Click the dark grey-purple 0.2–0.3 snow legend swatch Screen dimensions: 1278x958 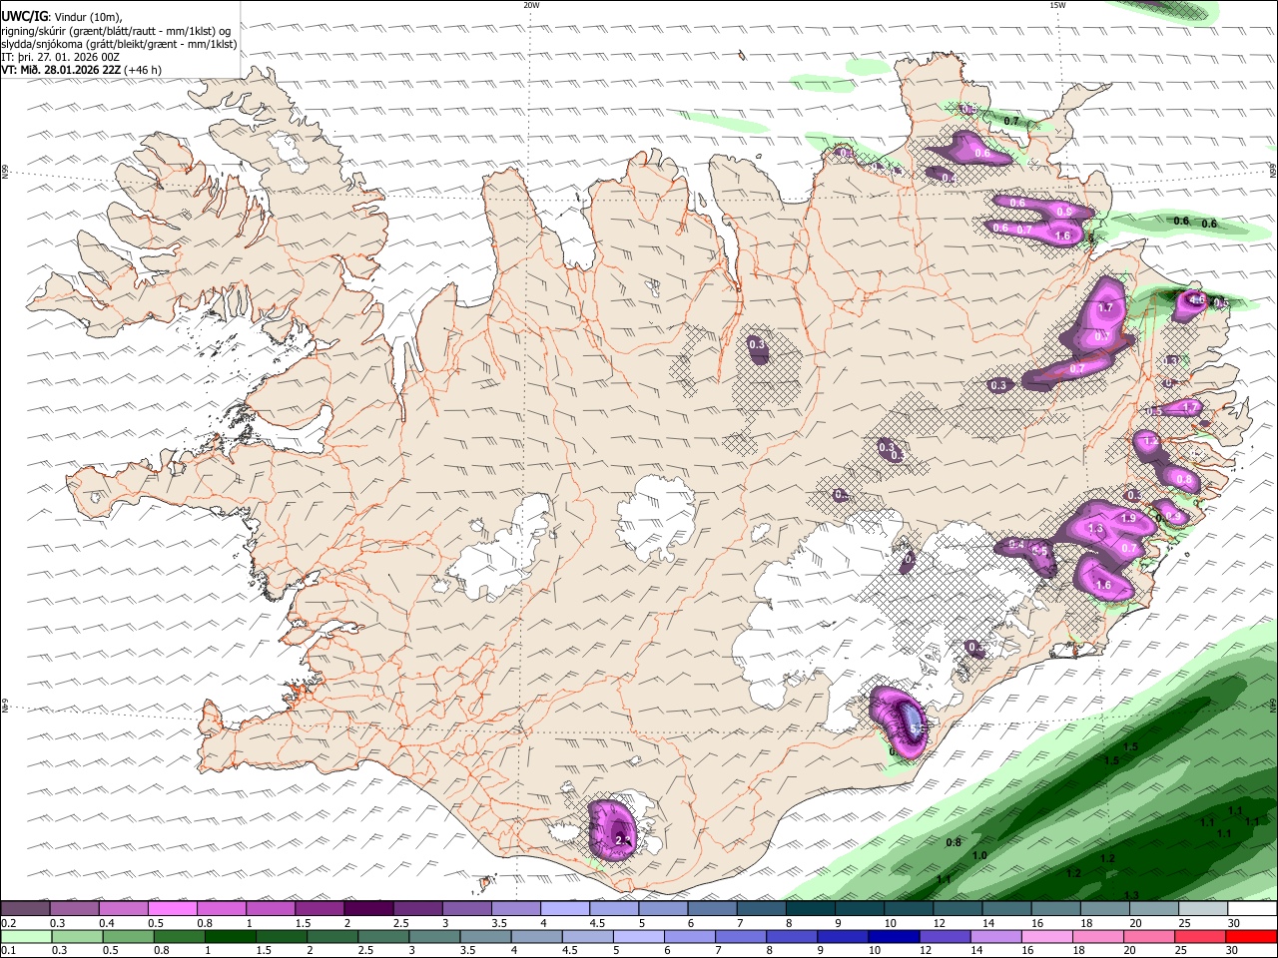click(26, 909)
